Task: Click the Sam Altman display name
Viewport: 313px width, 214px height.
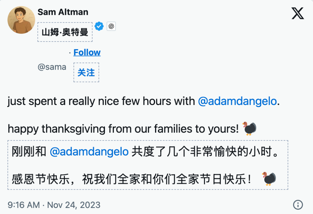Action: point(63,12)
